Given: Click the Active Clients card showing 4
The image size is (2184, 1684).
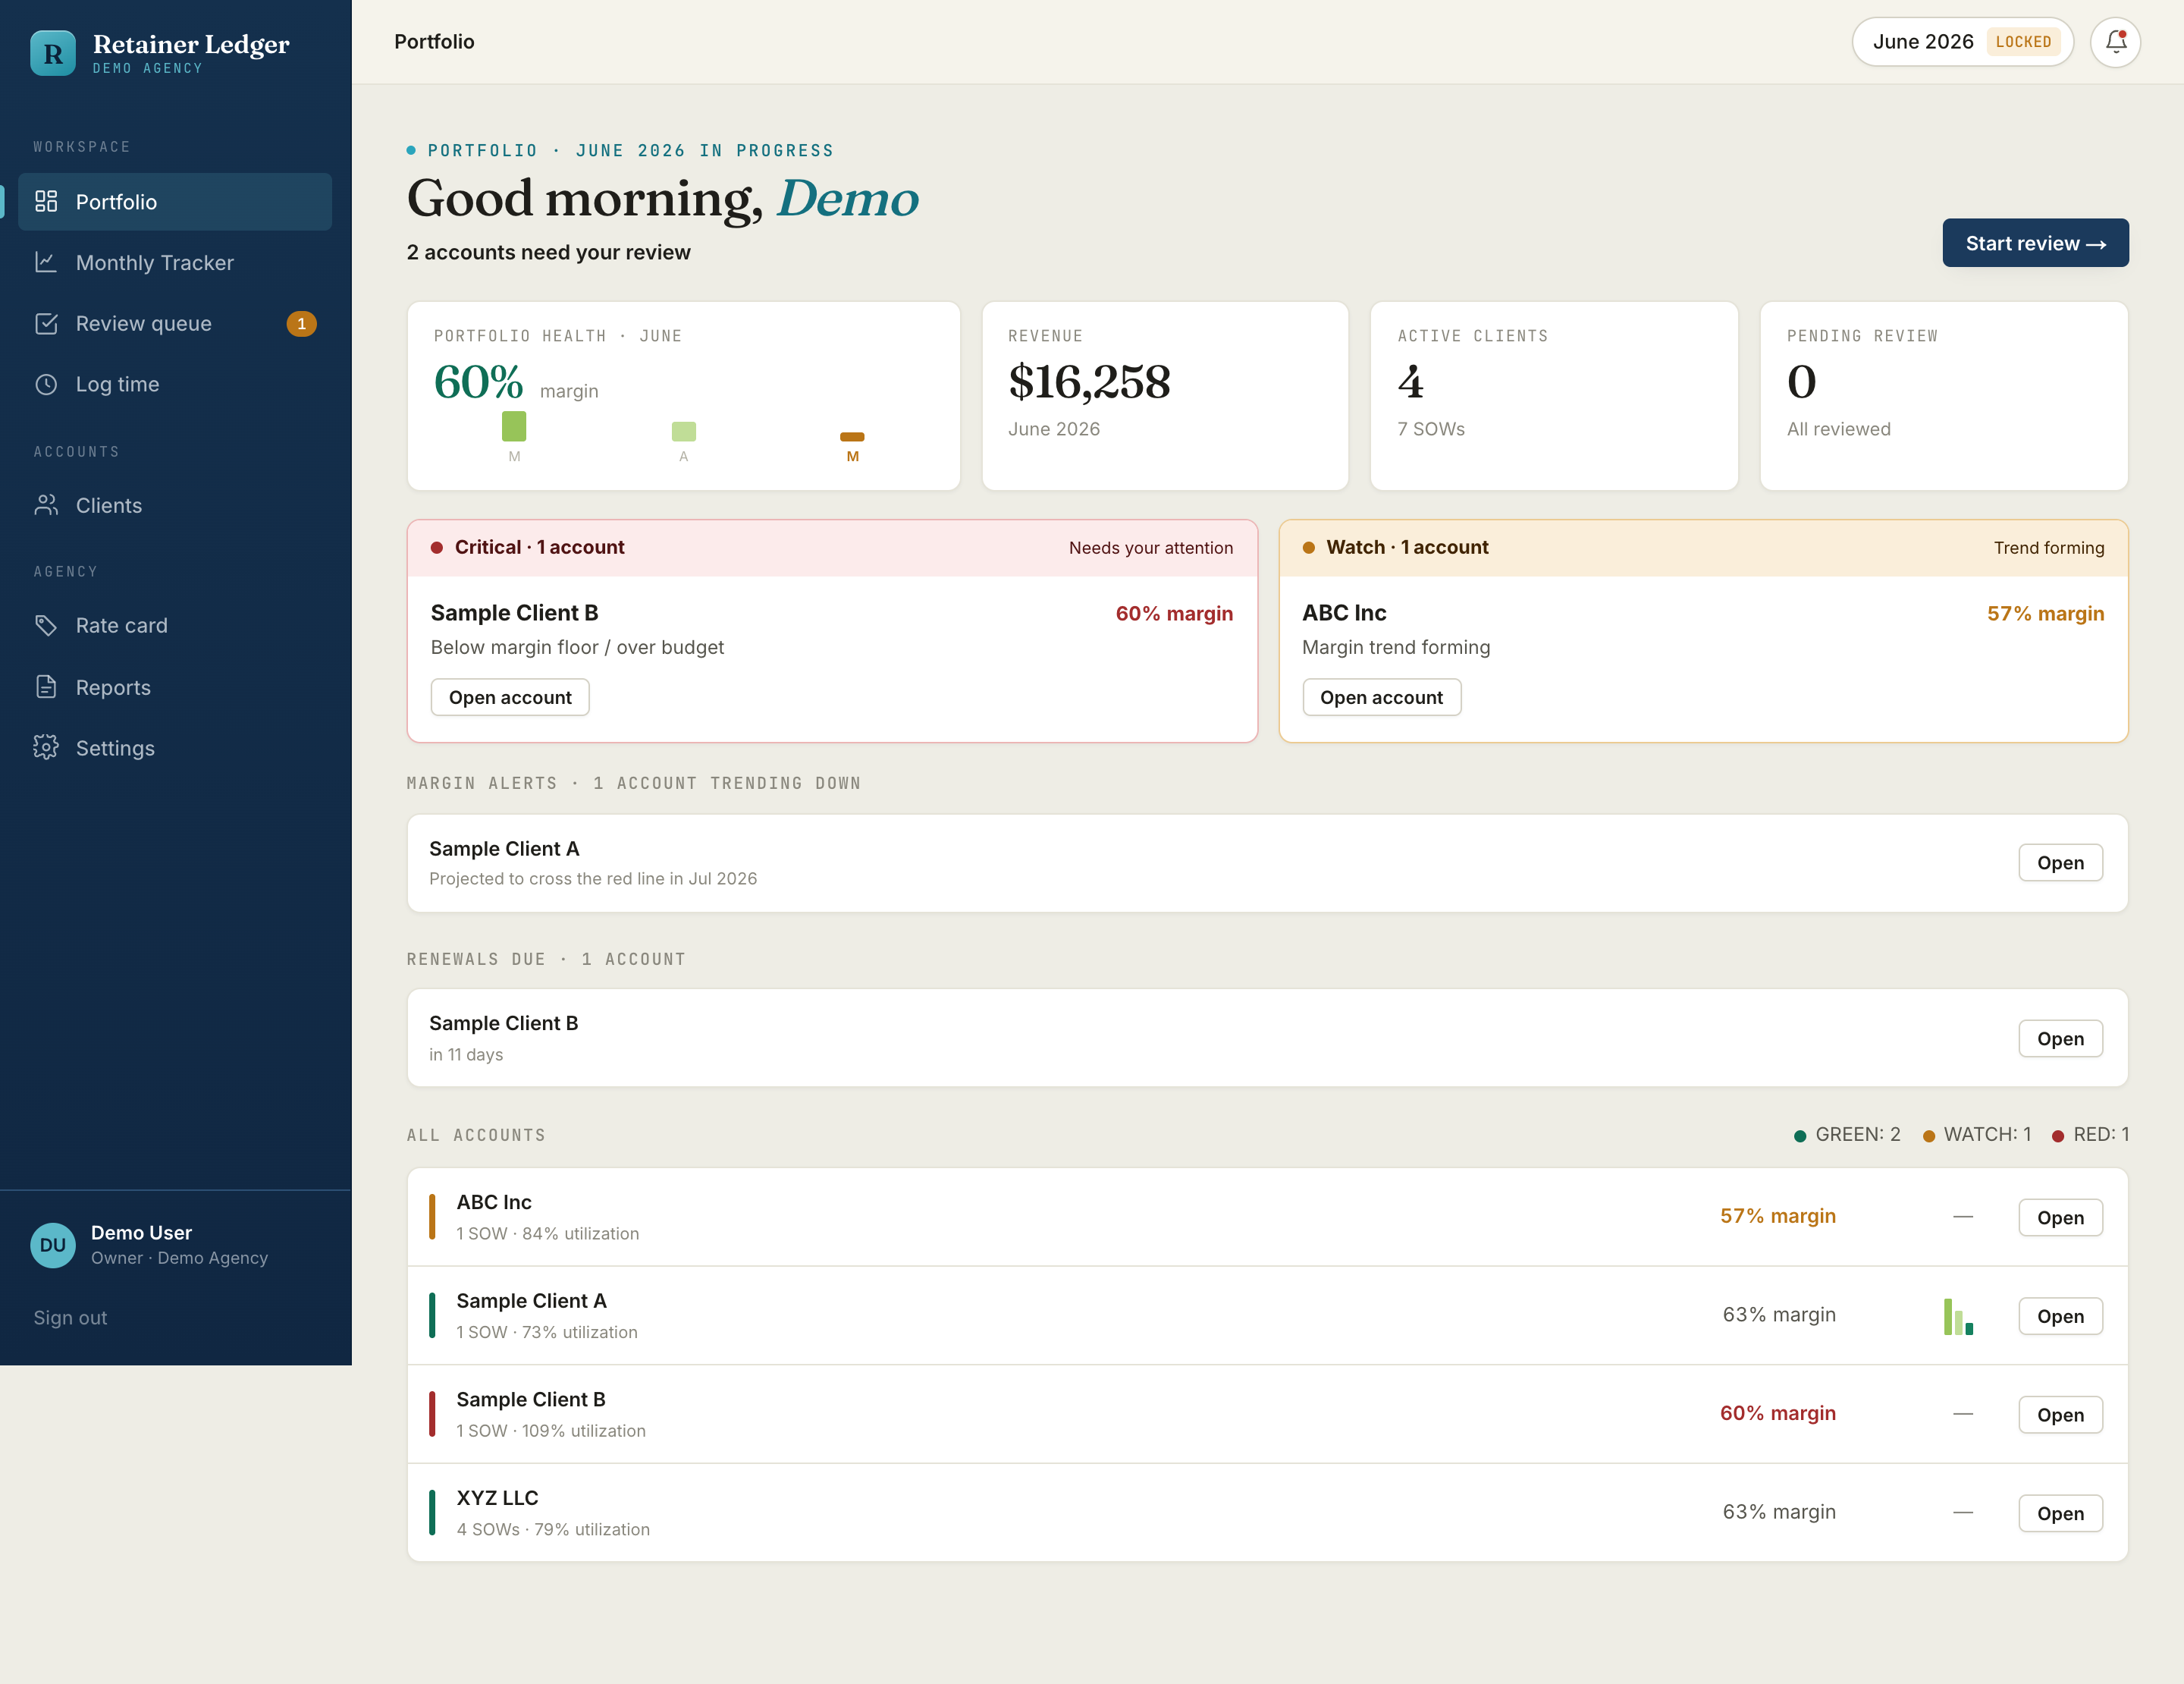Looking at the screenshot, I should click(1554, 396).
